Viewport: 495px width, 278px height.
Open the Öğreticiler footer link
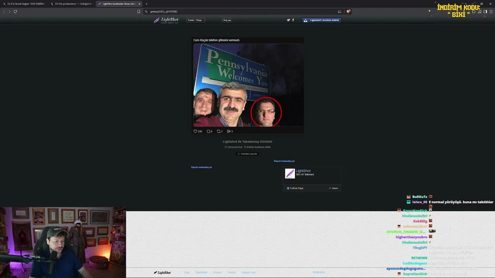coord(201,273)
